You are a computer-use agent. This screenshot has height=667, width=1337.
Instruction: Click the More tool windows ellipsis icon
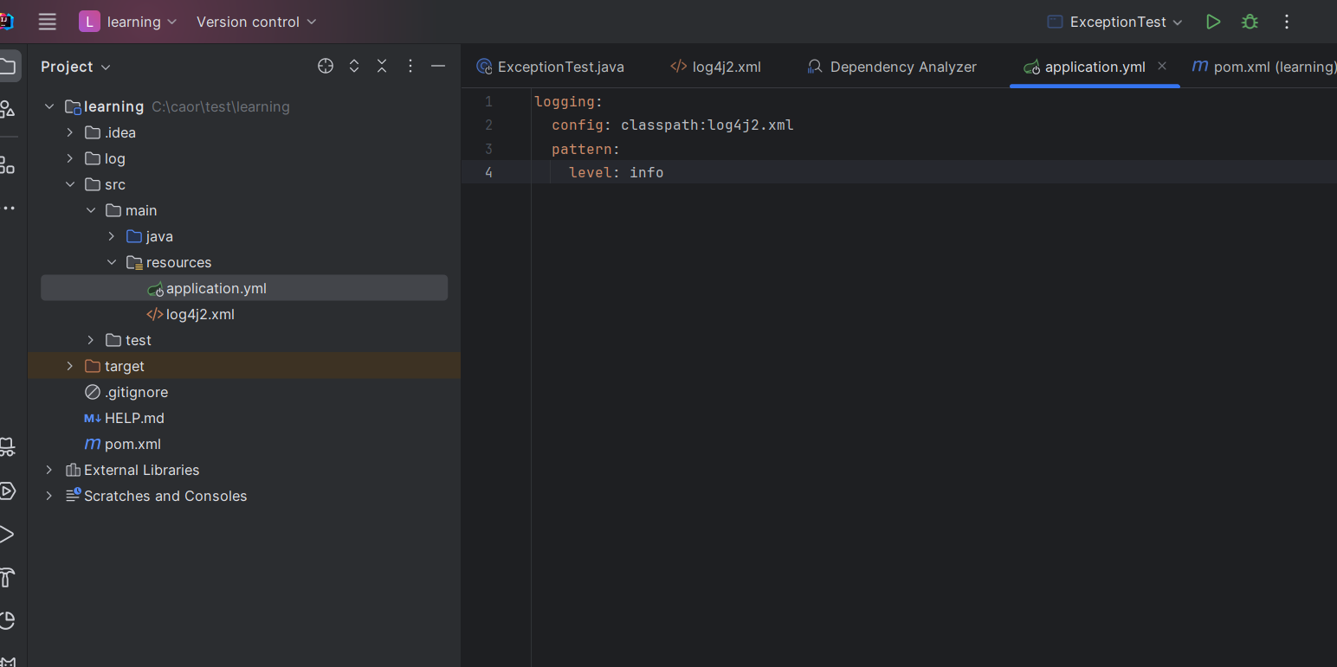click(9, 208)
